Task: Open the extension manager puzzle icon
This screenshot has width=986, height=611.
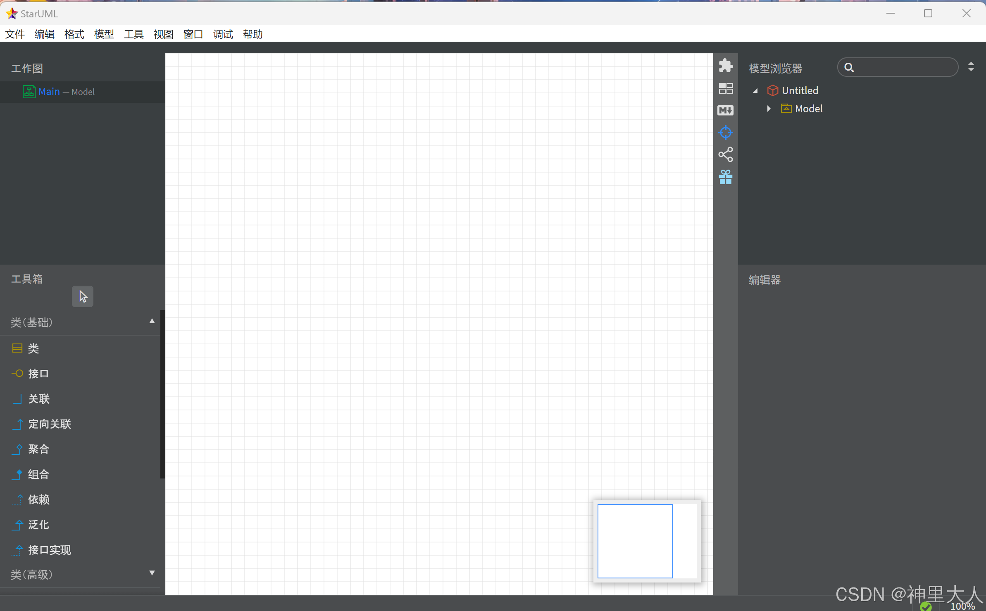Action: click(725, 66)
